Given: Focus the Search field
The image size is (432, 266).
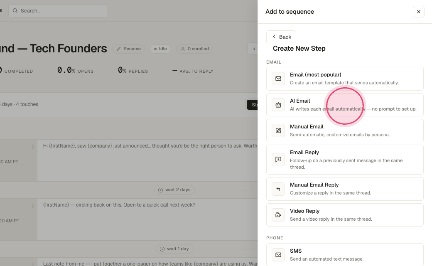Looking at the screenshot, I should pos(58,11).
